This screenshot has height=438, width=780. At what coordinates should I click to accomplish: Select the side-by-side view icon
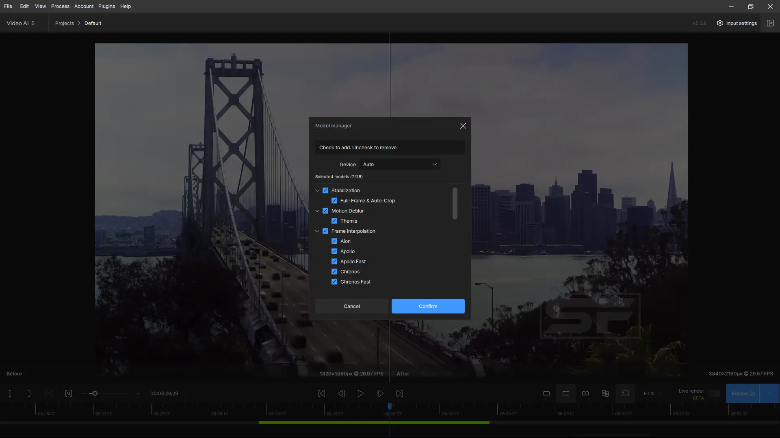click(x=585, y=393)
